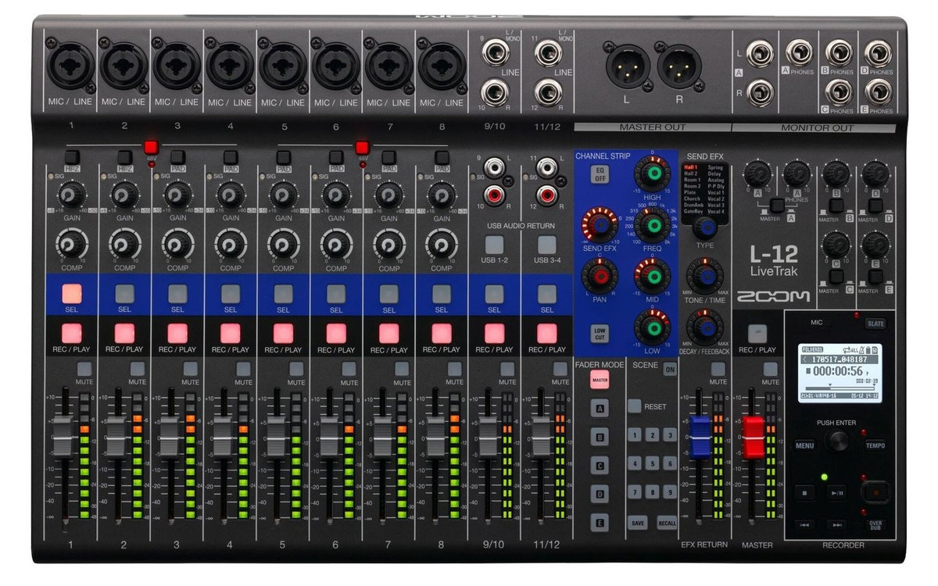Image resolution: width=938 pixels, height=586 pixels.
Task: Switch fader mode to mix A
Action: click(x=600, y=408)
